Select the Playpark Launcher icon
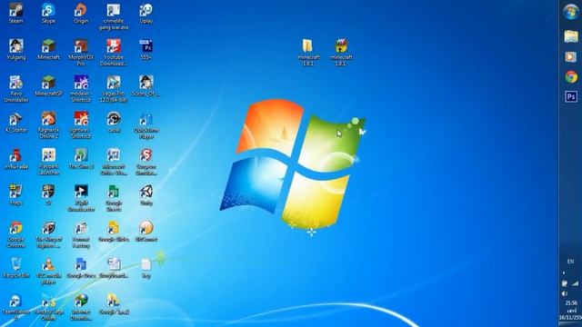 (48, 162)
